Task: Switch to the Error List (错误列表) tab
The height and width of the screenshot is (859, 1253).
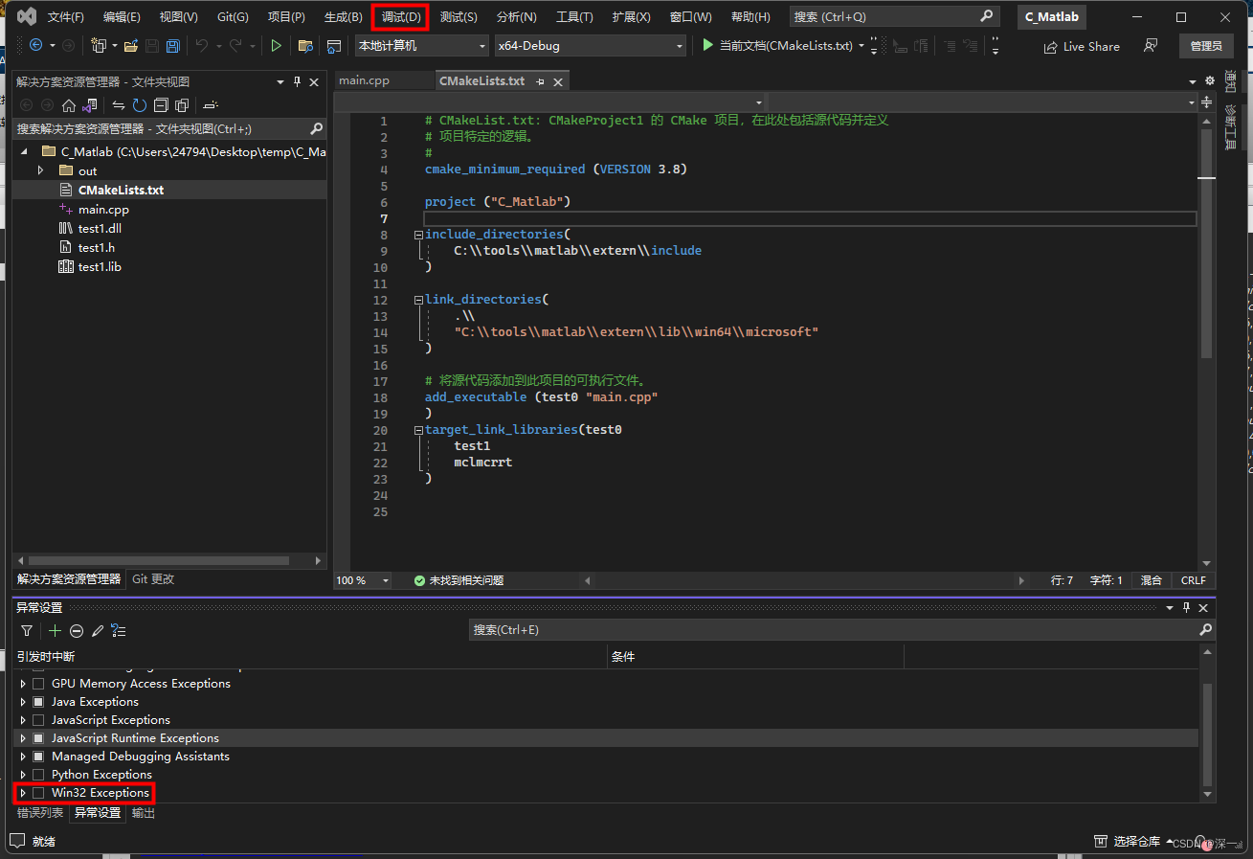Action: coord(40,813)
